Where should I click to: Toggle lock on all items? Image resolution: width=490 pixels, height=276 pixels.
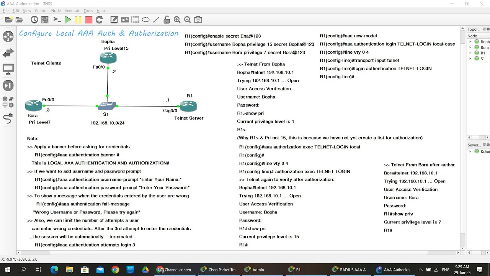tap(167, 20)
